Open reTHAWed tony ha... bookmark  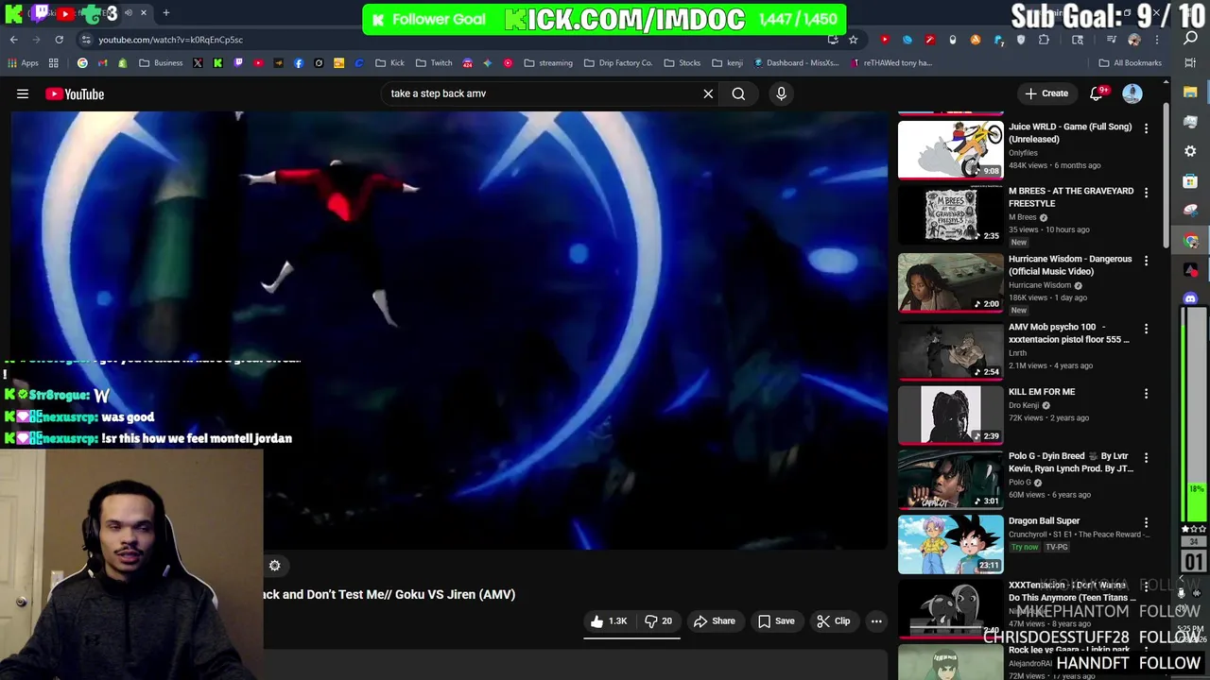pyautogui.click(x=891, y=63)
